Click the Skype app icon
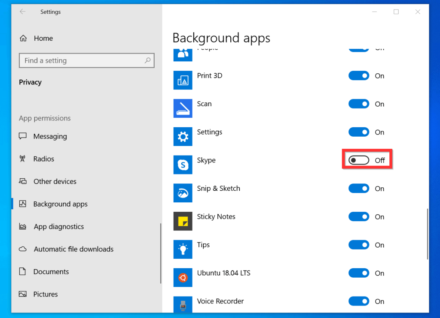 pos(183,165)
